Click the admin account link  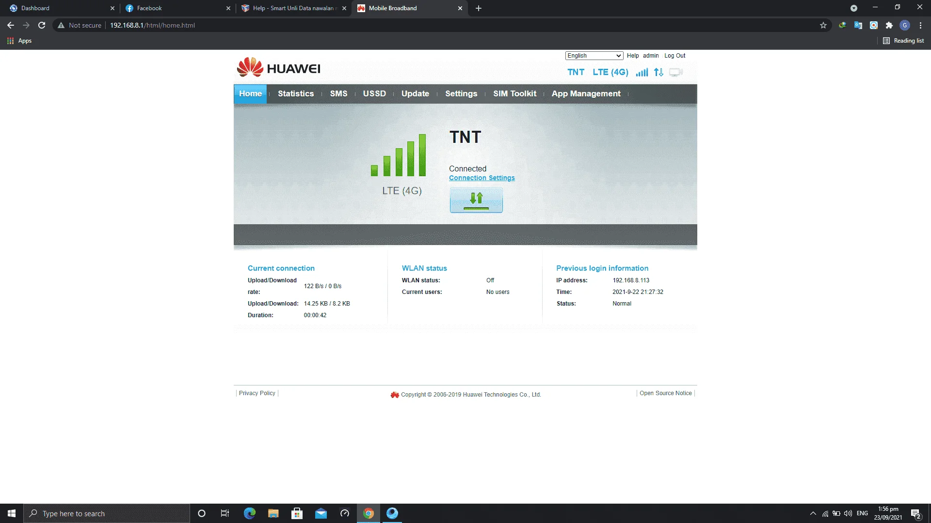tap(651, 56)
